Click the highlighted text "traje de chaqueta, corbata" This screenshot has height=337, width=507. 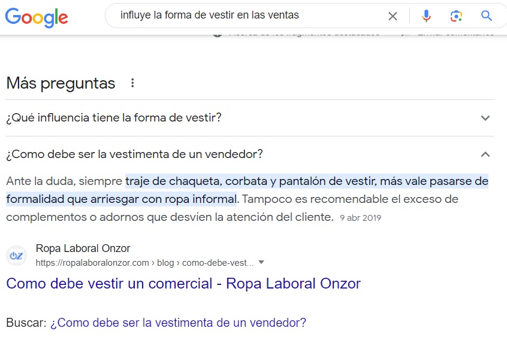(197, 181)
